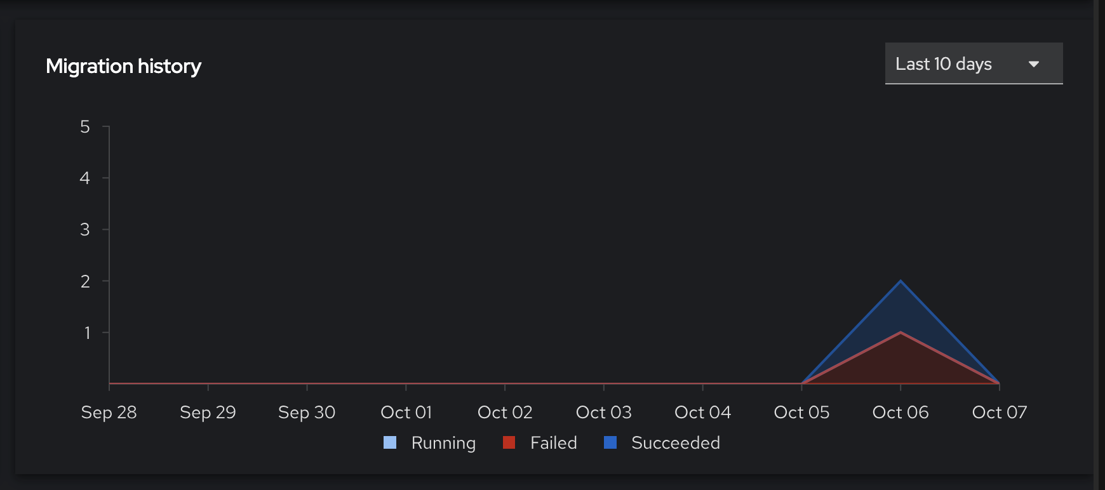Open the Last 10 days dropdown

973,63
